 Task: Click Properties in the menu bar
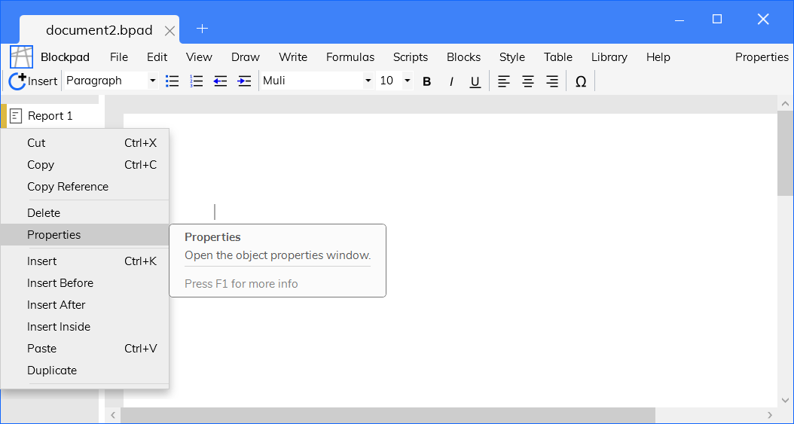click(762, 57)
